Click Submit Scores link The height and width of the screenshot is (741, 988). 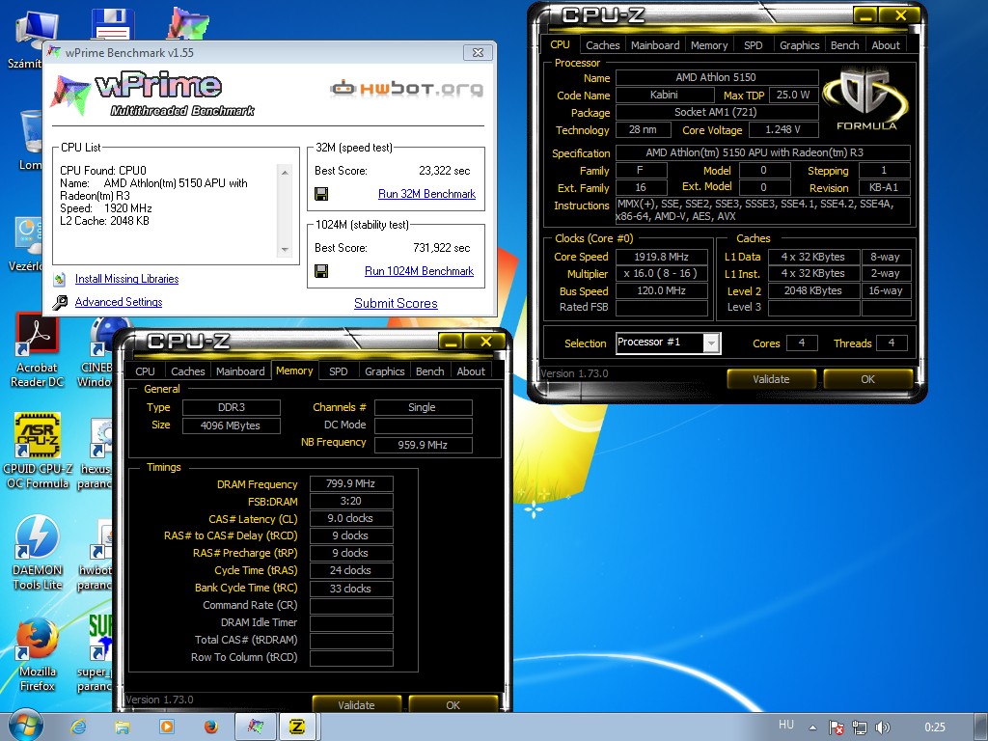[396, 303]
